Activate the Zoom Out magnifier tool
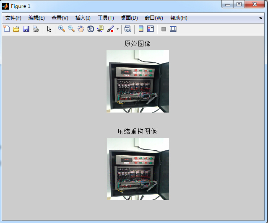 (x=71, y=29)
